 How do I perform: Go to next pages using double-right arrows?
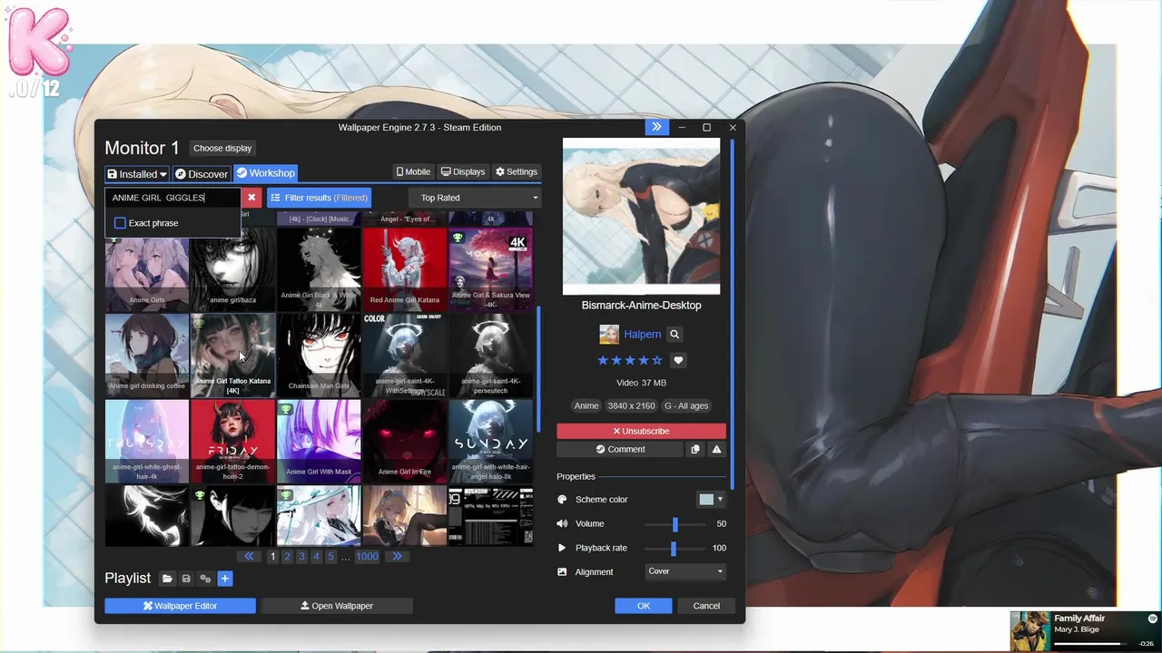click(397, 557)
